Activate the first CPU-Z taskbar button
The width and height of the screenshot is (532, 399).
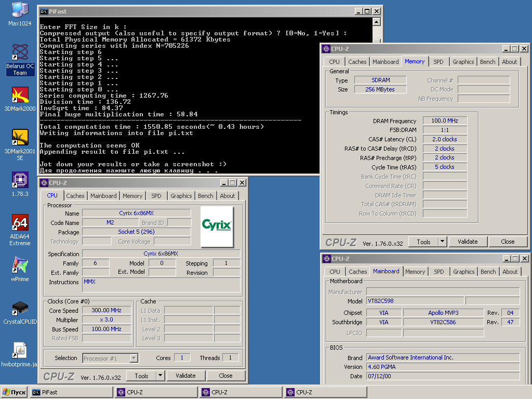(156, 392)
